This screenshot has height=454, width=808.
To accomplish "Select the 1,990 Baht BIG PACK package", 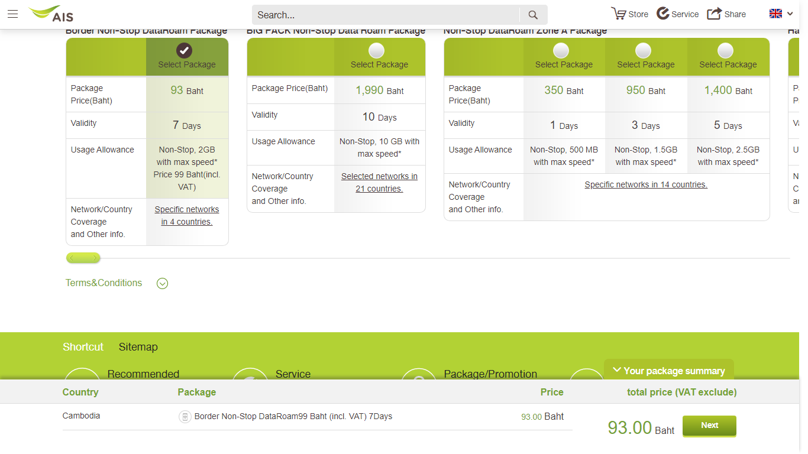I will [376, 50].
